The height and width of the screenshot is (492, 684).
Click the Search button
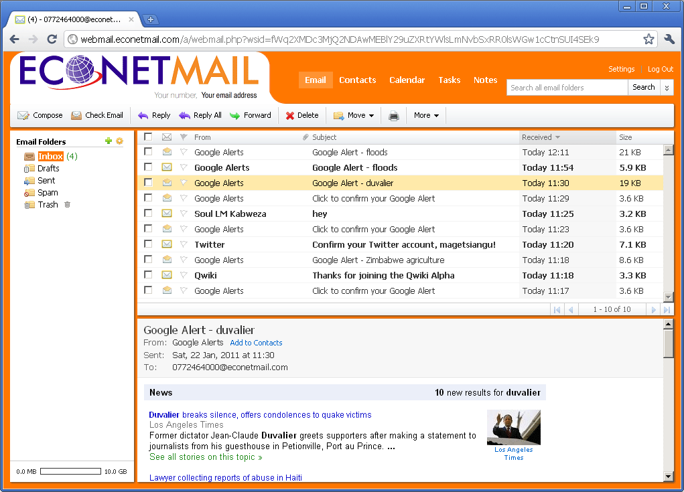[x=643, y=88]
